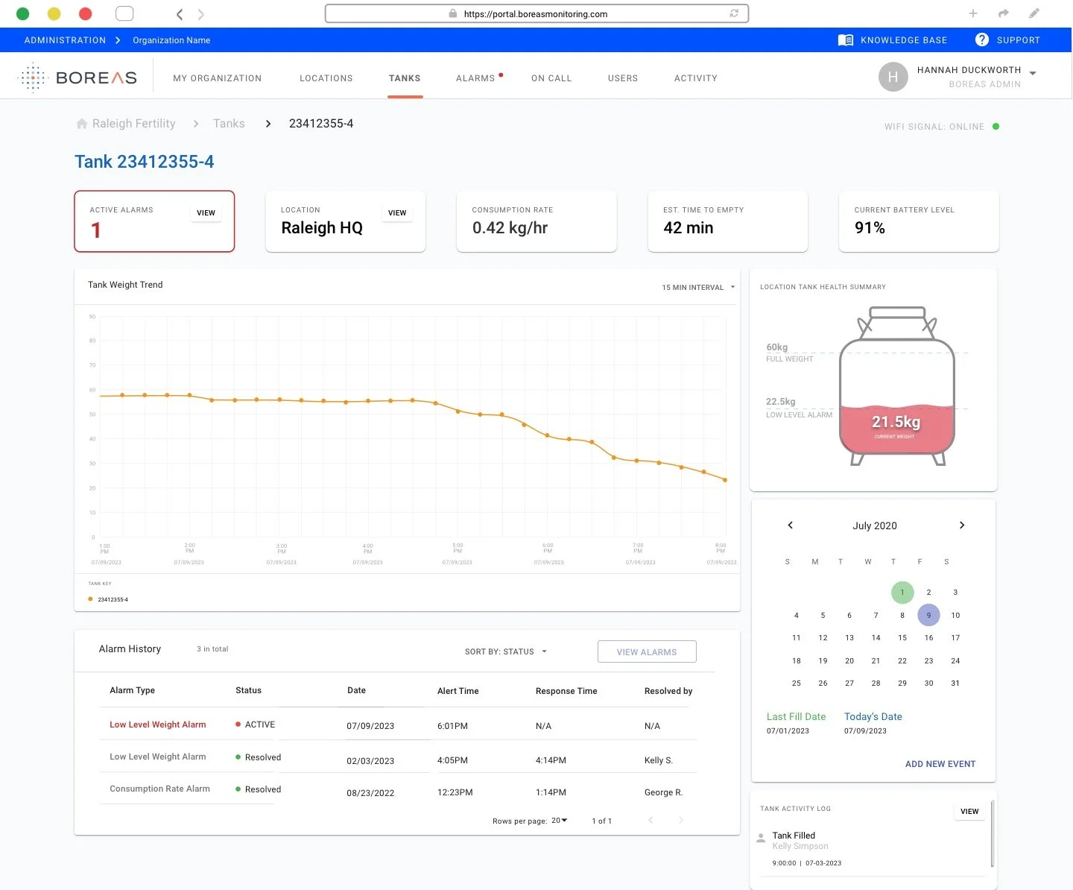Click View Alarms button
Screen dimensions: 1073x890
646,651
